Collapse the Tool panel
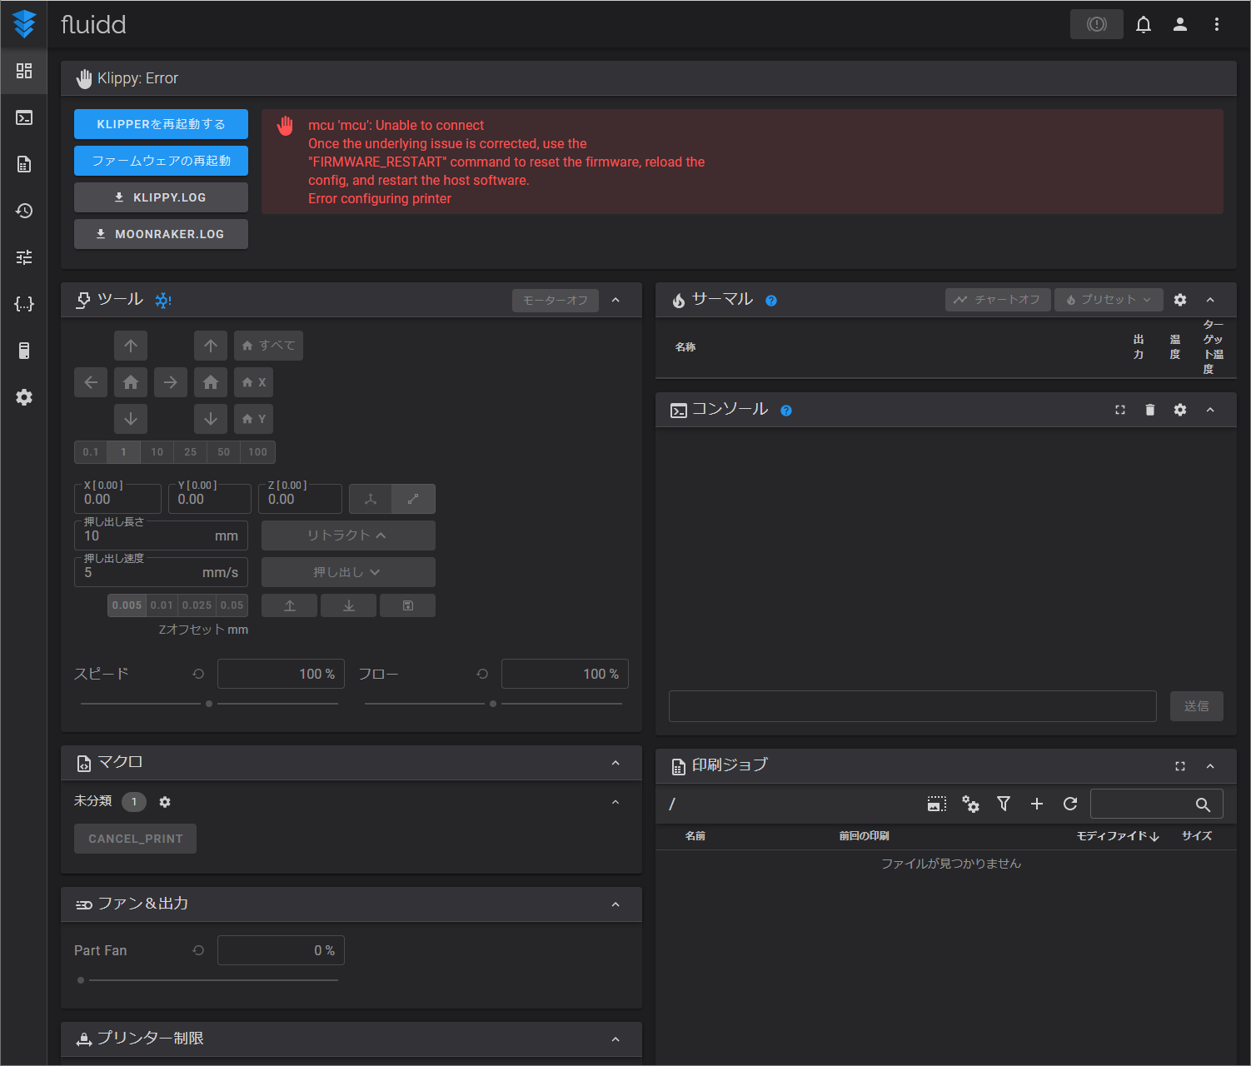 pyautogui.click(x=616, y=300)
